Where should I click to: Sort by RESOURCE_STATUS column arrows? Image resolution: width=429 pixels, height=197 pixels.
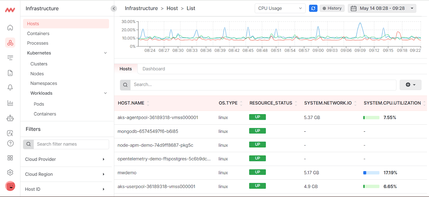[x=296, y=103]
